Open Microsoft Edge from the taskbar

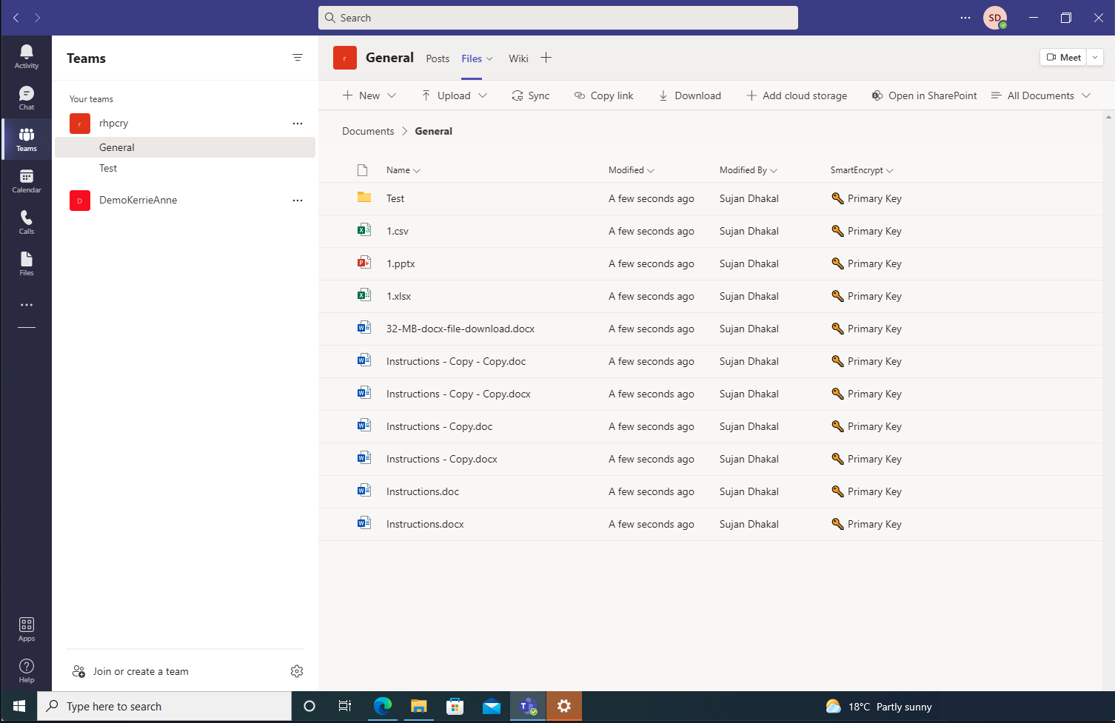[x=383, y=706]
